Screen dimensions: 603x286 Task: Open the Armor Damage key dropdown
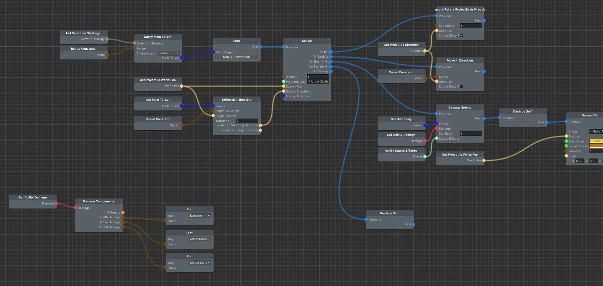[x=200, y=239]
